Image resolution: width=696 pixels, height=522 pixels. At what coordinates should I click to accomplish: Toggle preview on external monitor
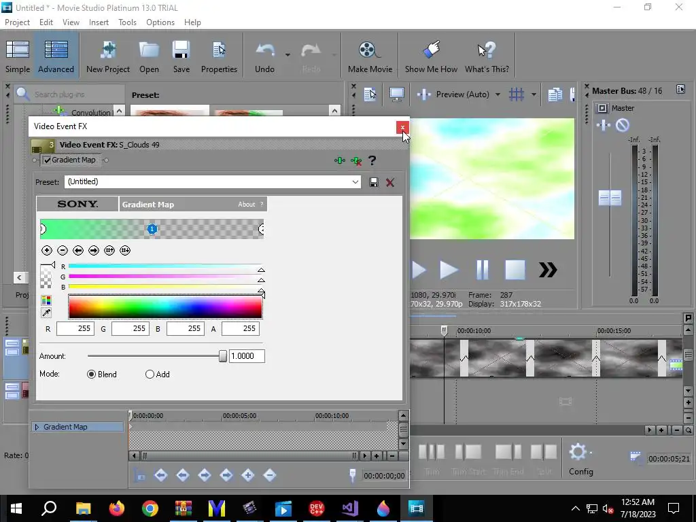pos(396,94)
